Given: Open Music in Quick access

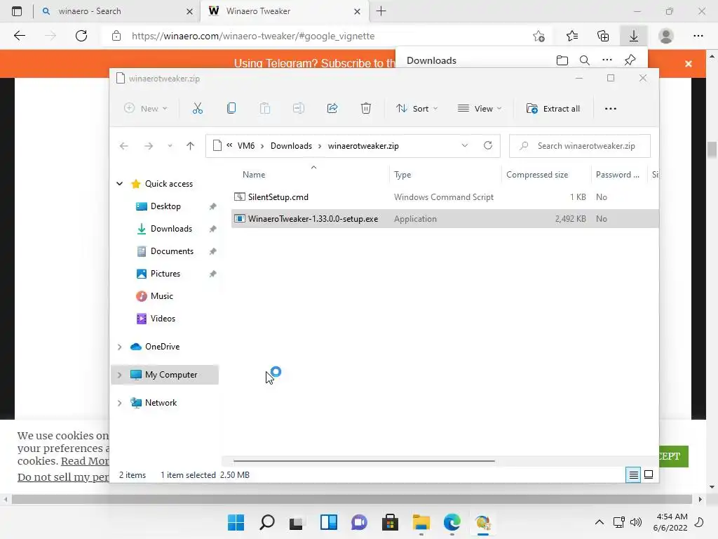Looking at the screenshot, I should click(x=162, y=296).
